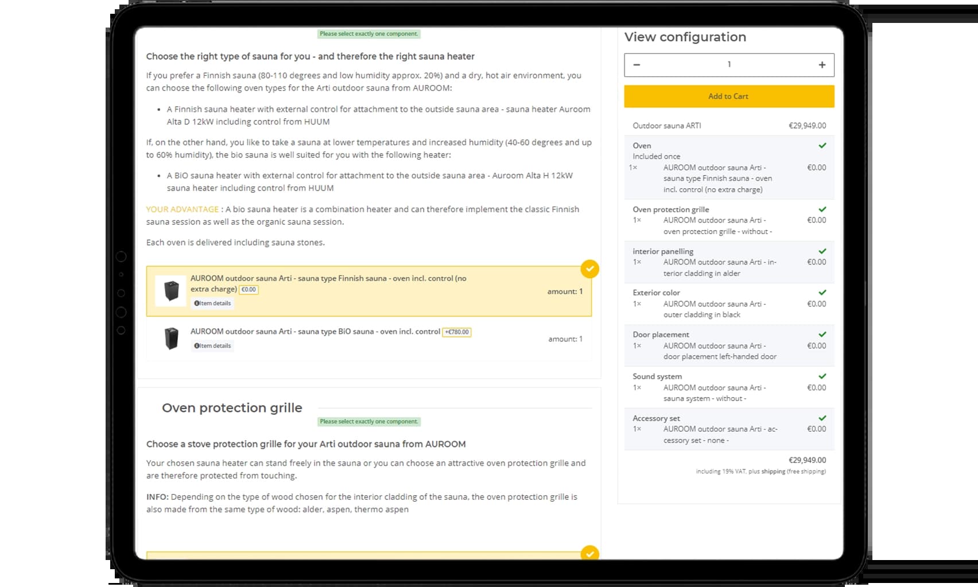
Task: Increase quantity with the plus button
Action: click(822, 65)
